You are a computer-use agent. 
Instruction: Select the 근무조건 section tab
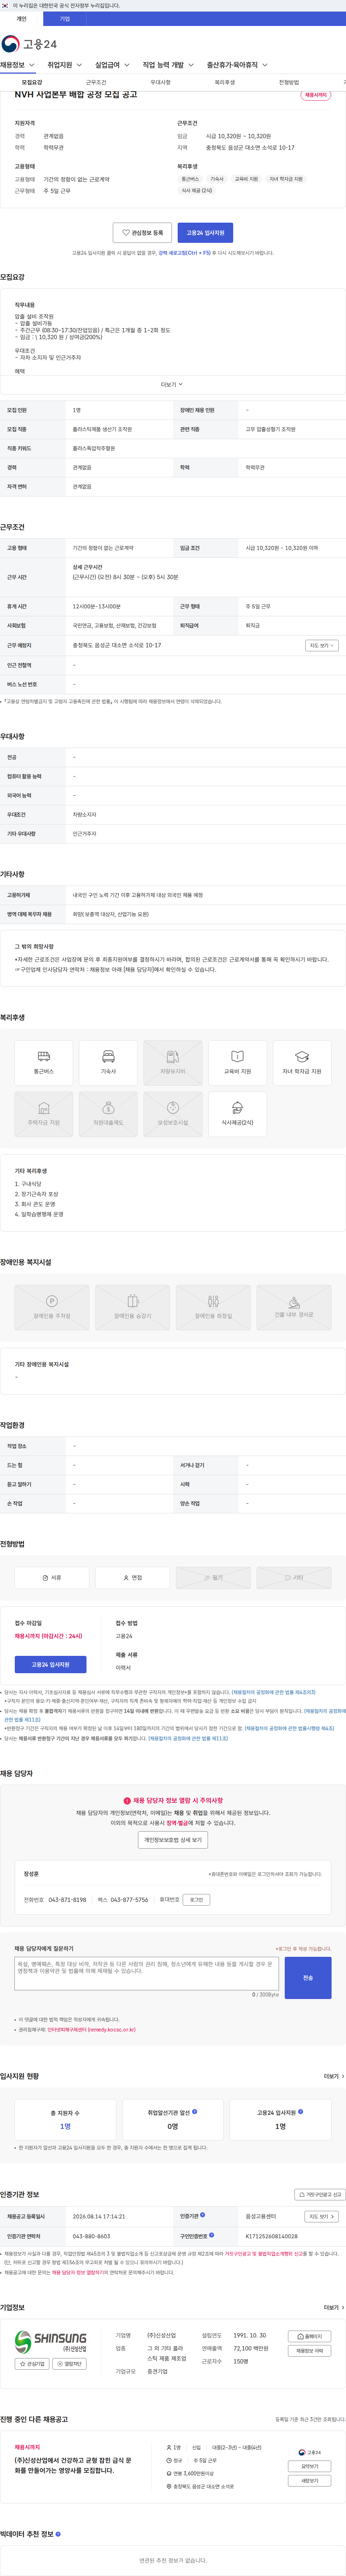point(96,83)
